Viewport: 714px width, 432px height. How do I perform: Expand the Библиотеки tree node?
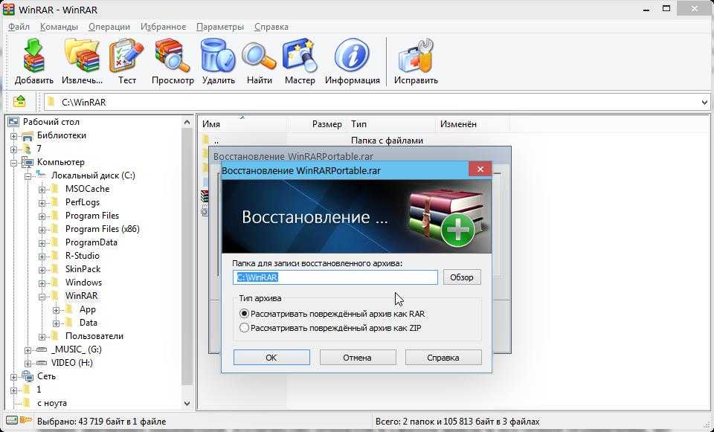[14, 136]
